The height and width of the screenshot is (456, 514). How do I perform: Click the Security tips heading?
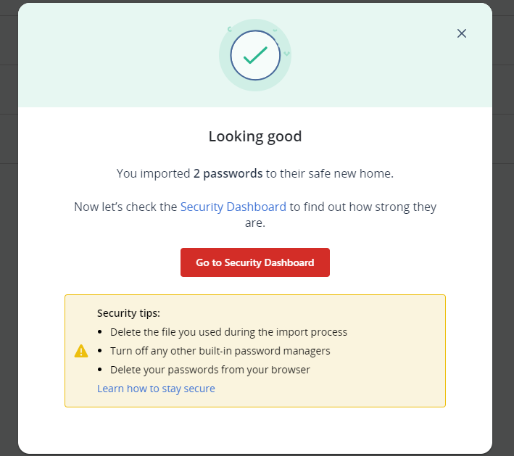128,313
